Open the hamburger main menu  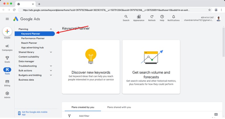7,19
